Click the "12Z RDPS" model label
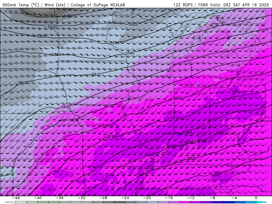 coord(183,5)
